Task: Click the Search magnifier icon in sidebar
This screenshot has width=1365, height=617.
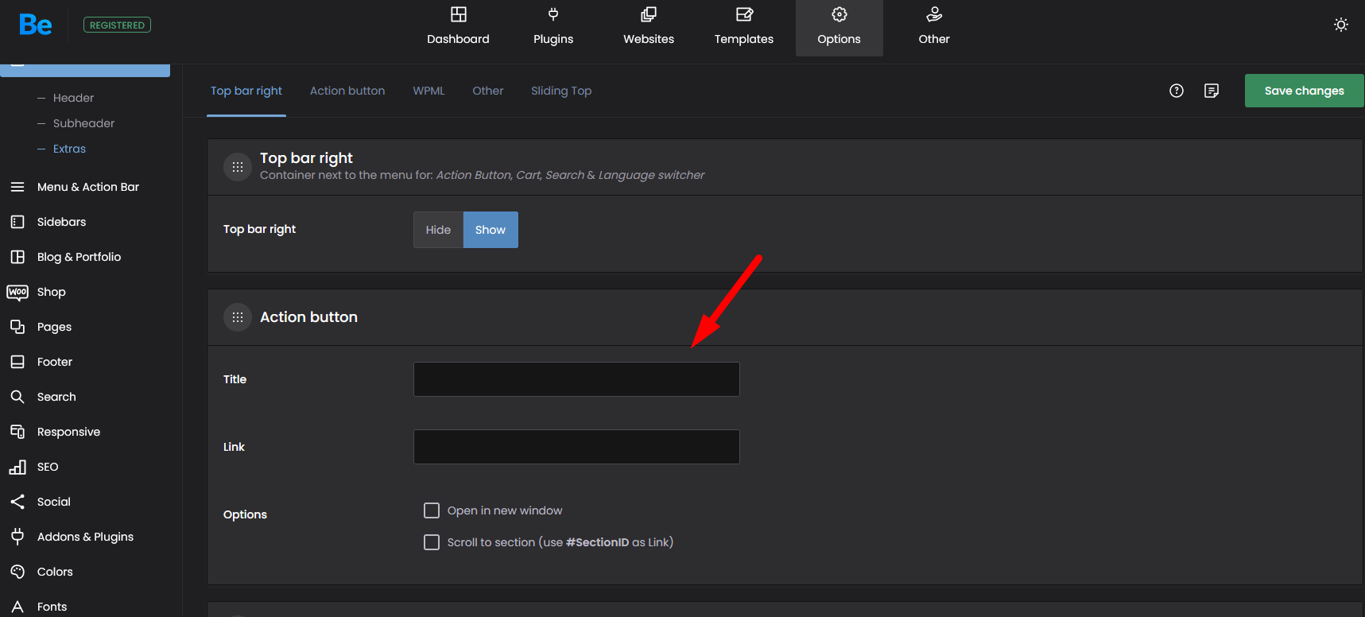Action: pyautogui.click(x=17, y=397)
